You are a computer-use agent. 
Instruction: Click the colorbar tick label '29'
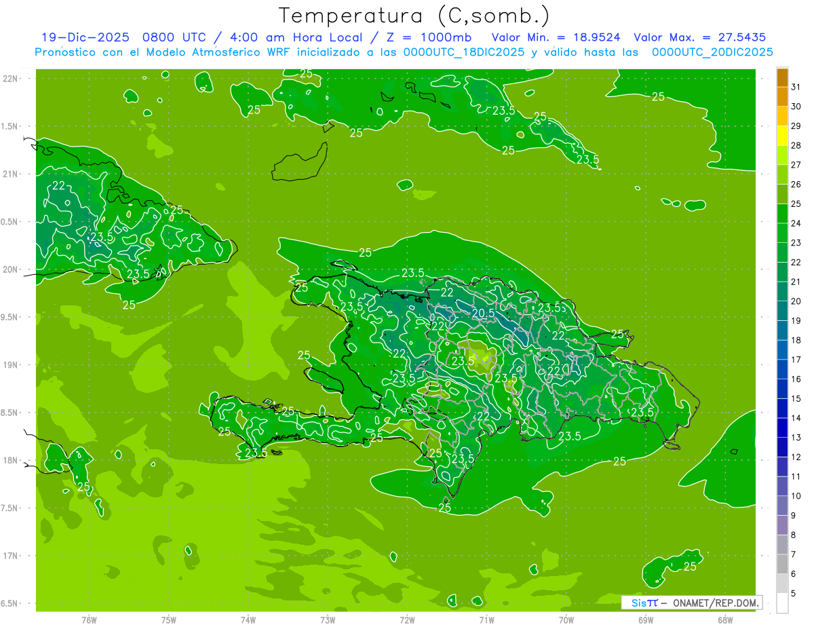[x=796, y=126]
